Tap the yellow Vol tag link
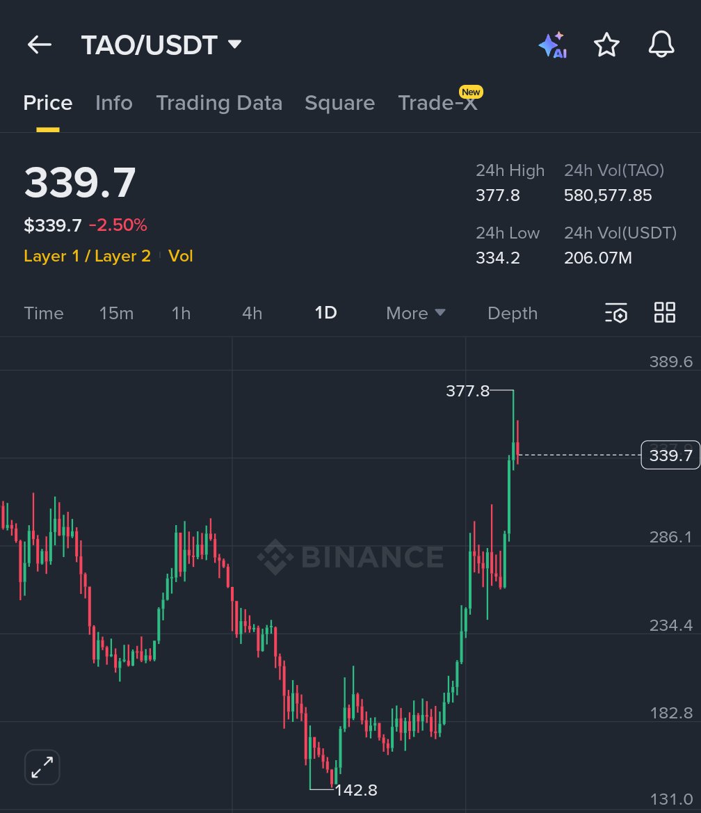 coord(180,256)
